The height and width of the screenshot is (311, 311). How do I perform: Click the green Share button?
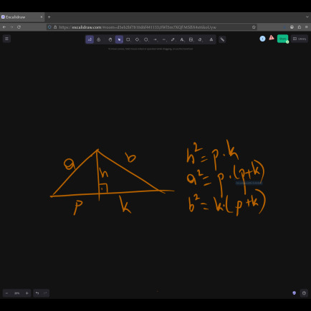click(x=282, y=39)
